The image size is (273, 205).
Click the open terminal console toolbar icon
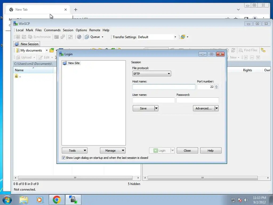pyautogui.click(x=57, y=37)
